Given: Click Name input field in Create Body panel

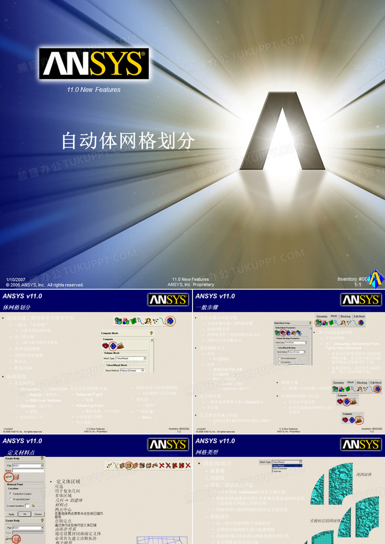Looking at the screenshot, I should point(28,471).
